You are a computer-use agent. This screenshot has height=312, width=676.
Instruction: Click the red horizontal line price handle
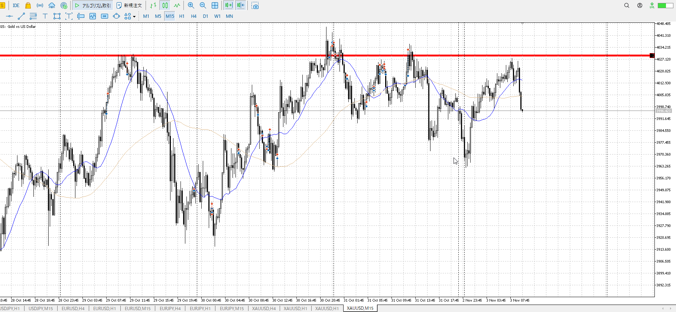652,56
